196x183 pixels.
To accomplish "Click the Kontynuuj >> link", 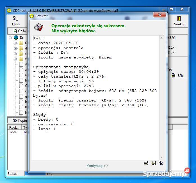I will coord(97,166).
